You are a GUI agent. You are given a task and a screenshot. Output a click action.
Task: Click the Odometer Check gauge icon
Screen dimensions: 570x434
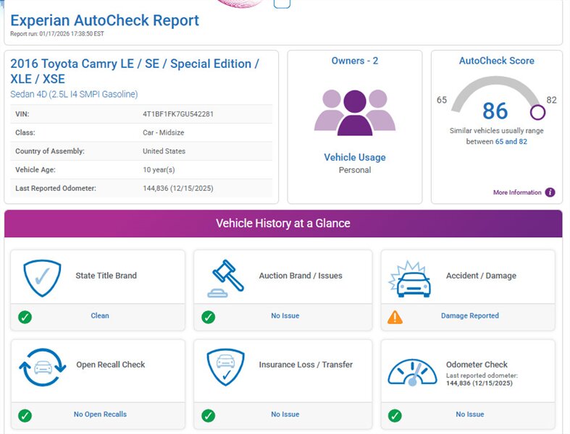tap(412, 370)
